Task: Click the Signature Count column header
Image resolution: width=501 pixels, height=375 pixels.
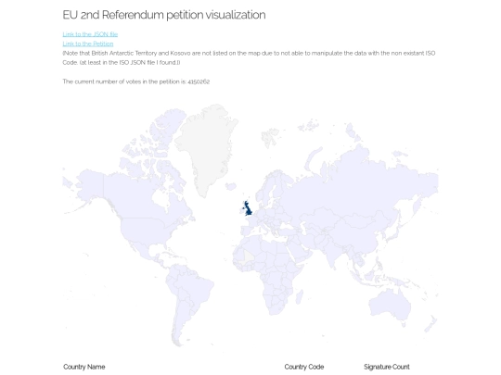Action: (x=387, y=367)
